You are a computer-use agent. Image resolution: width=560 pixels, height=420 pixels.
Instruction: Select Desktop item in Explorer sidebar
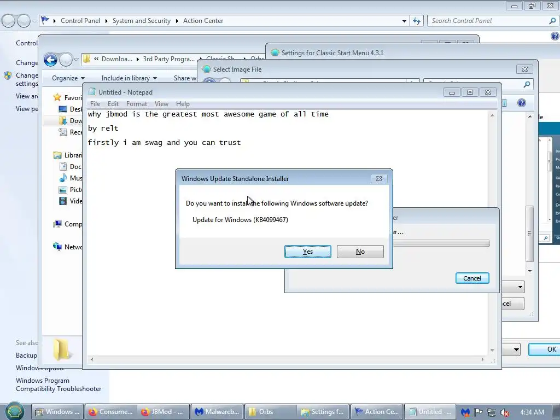click(71, 109)
